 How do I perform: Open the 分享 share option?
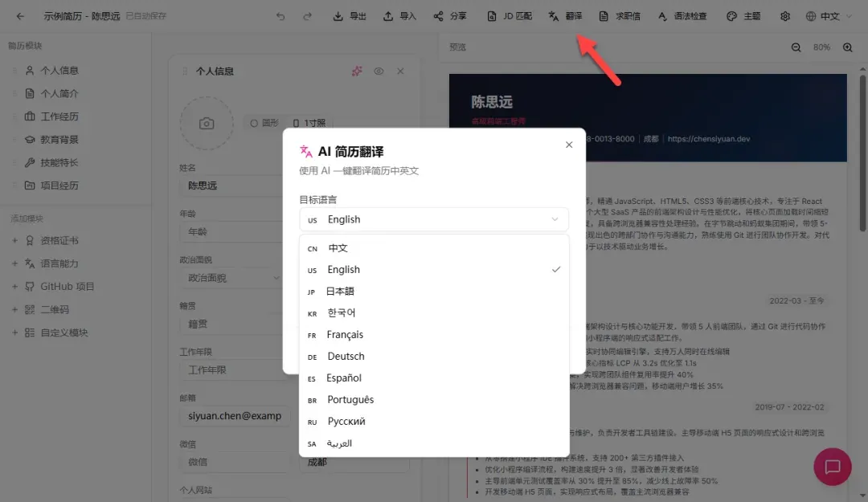[x=449, y=16]
